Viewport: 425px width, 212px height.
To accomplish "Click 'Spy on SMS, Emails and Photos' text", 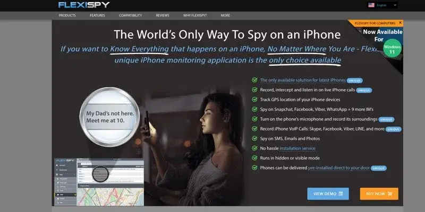I will pyautogui.click(x=290, y=138).
